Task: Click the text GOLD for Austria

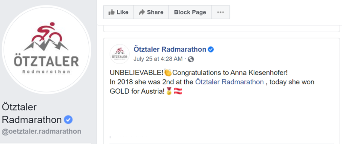Action: [137, 92]
